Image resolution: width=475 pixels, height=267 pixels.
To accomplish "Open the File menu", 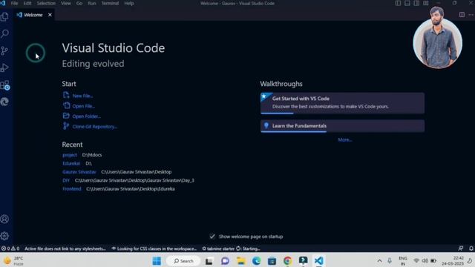I will tap(14, 3).
